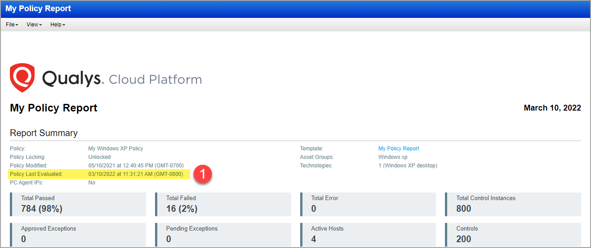Click the Total Error 0 card
Viewport: 591px width, 248px height.
368,204
